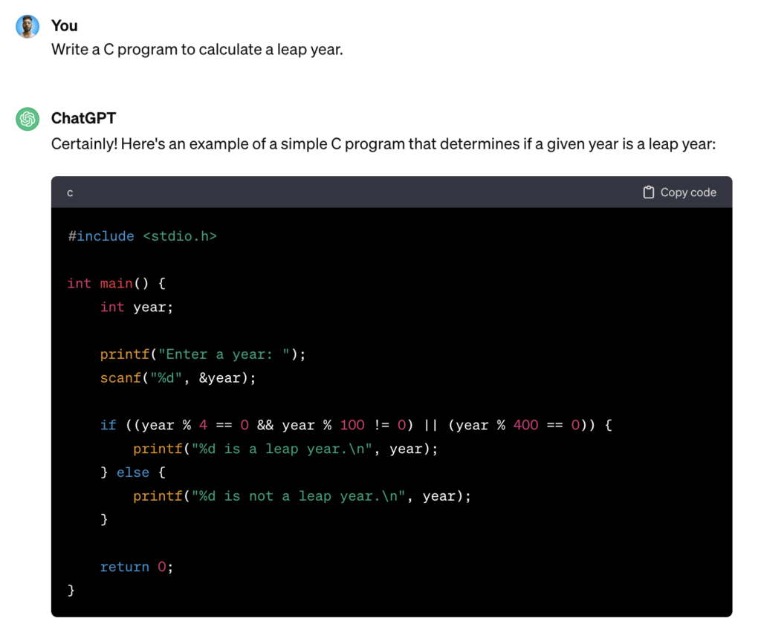The width and height of the screenshot is (761, 627).
Task: Click the final closing brace of main
Action: (x=71, y=591)
